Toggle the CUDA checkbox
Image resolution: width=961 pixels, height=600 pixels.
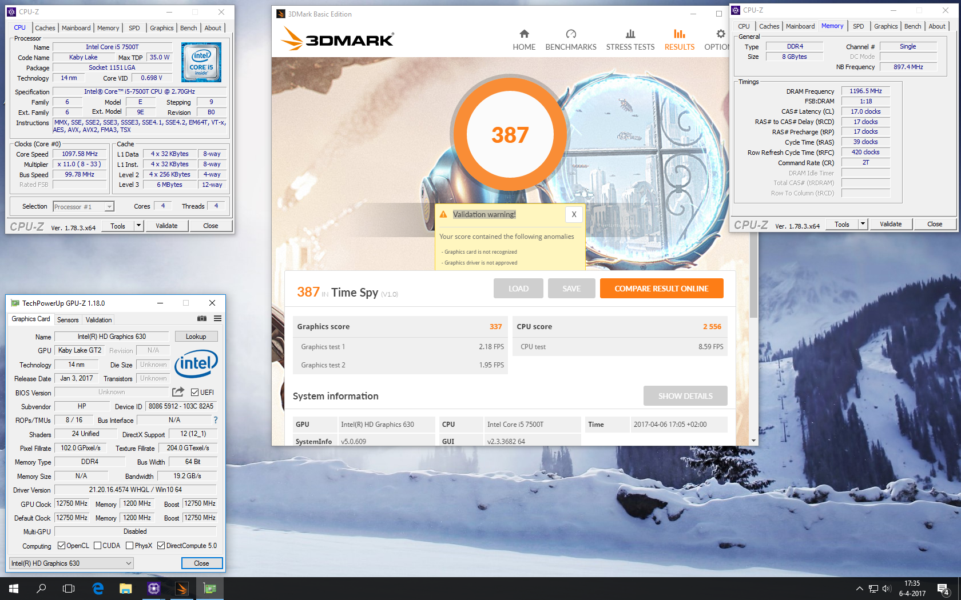[x=97, y=546]
